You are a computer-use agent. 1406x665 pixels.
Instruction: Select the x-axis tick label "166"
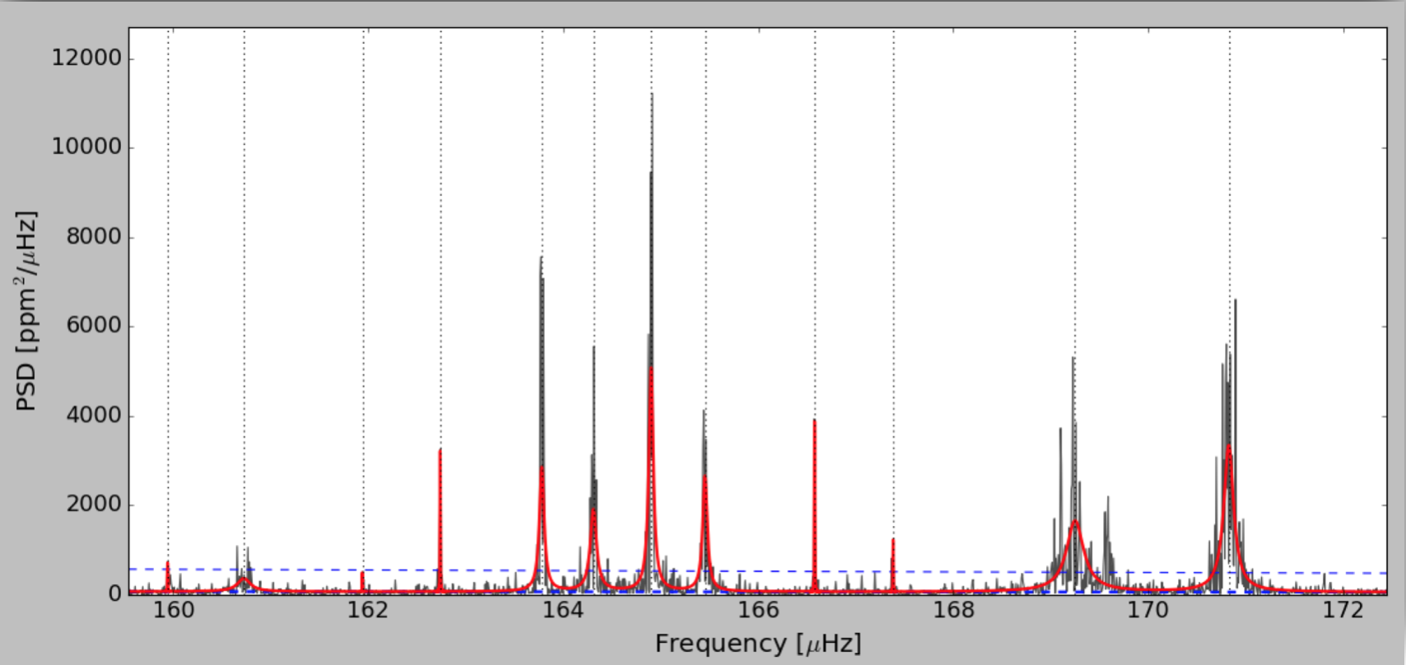759,611
